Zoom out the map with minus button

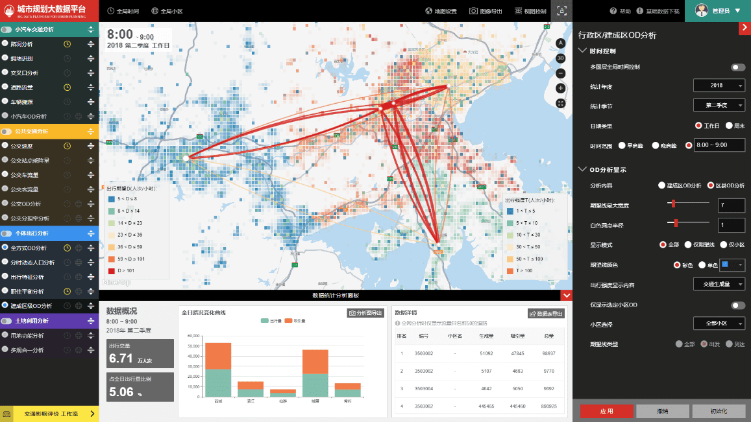point(561,73)
